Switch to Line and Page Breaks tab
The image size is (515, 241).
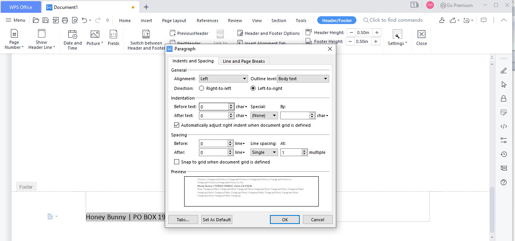click(244, 61)
